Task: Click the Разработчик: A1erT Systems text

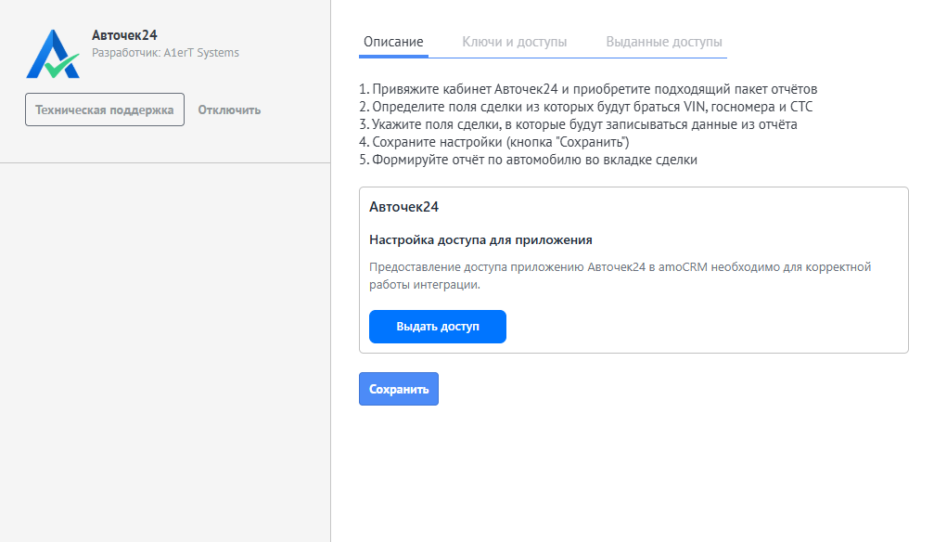Action: [166, 53]
